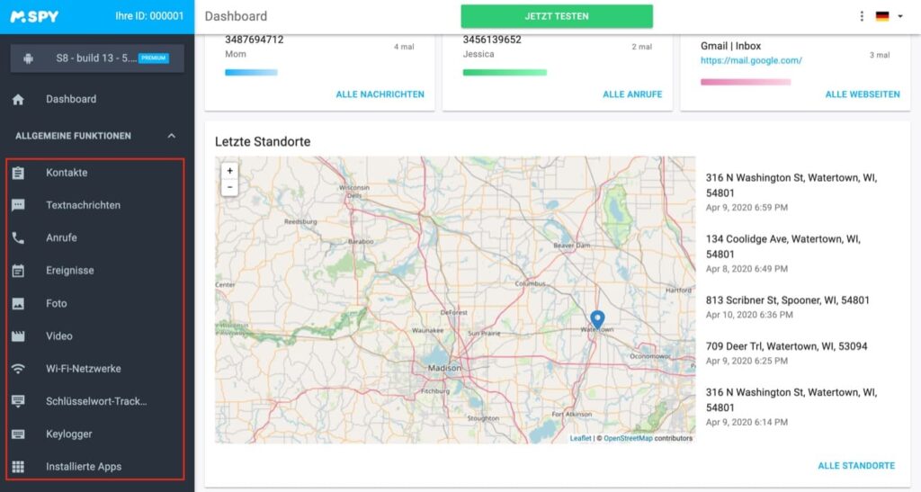The image size is (921, 492).
Task: Click the Dashboard home icon
Action: pyautogui.click(x=18, y=99)
